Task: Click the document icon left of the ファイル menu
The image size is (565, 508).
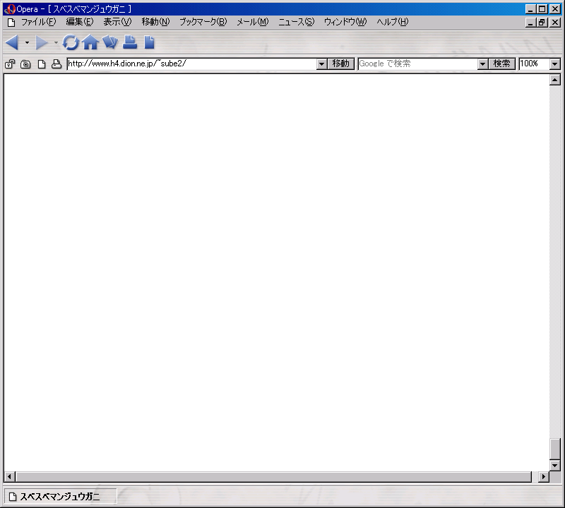Action: pos(11,23)
